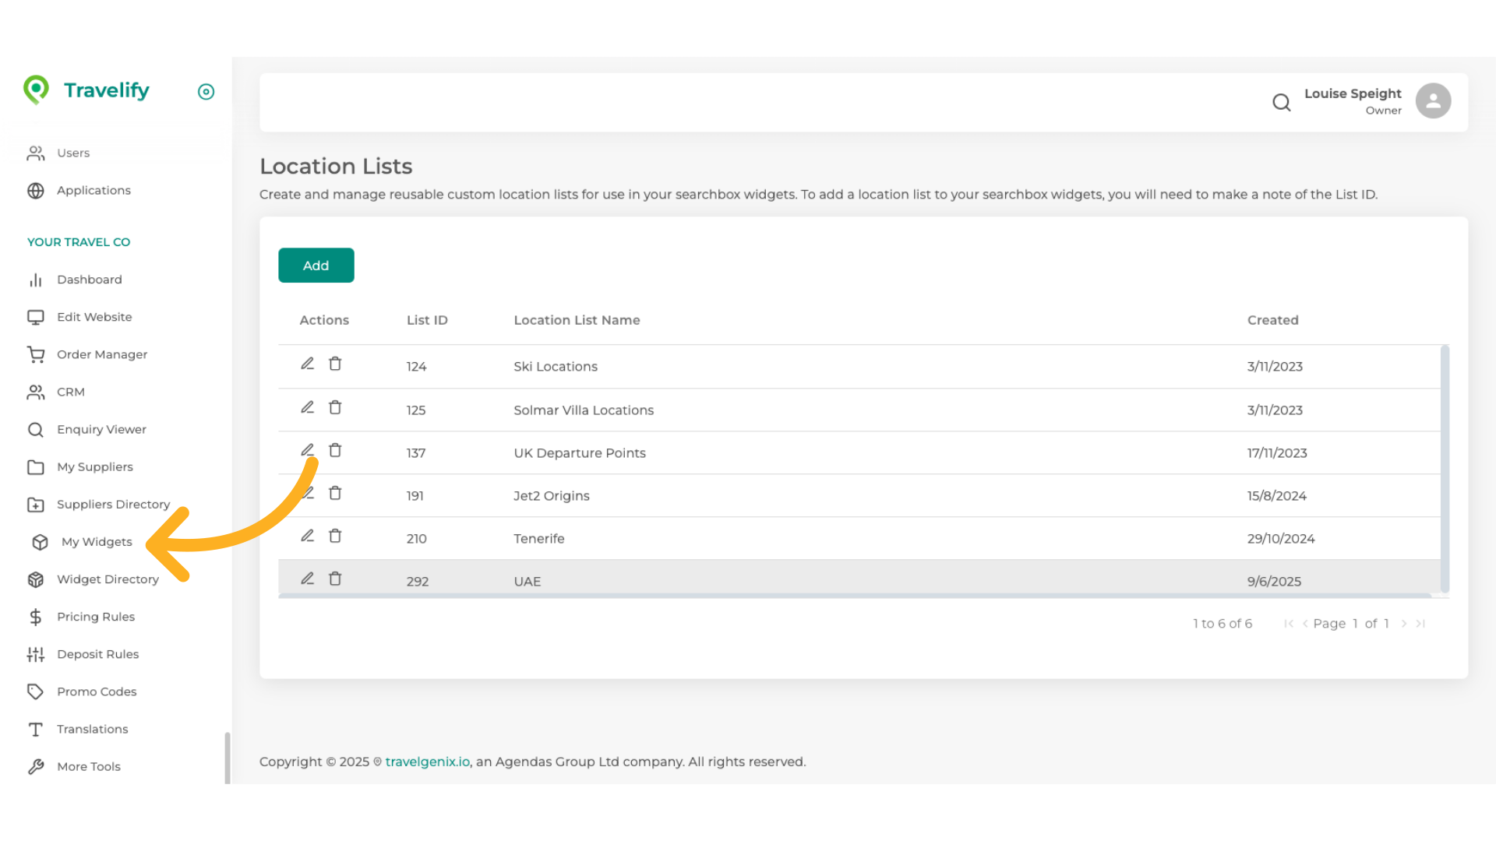Delete the Jet2 Origins list
Screen dimensions: 1496x841
pos(335,493)
